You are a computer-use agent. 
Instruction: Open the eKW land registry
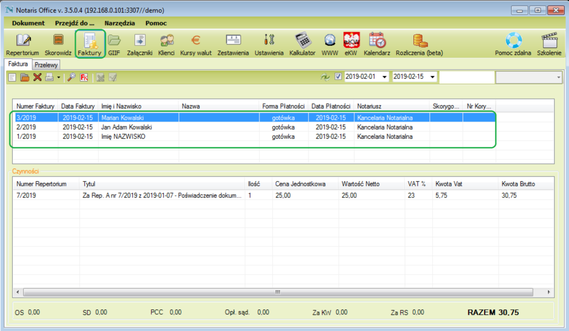click(351, 44)
